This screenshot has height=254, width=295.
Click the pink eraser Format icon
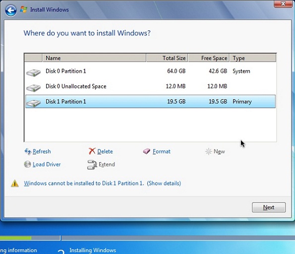[147, 151]
